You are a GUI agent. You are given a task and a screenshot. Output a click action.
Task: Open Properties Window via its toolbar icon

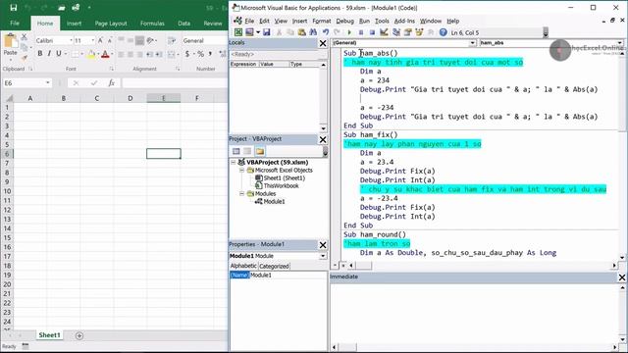tap(408, 32)
